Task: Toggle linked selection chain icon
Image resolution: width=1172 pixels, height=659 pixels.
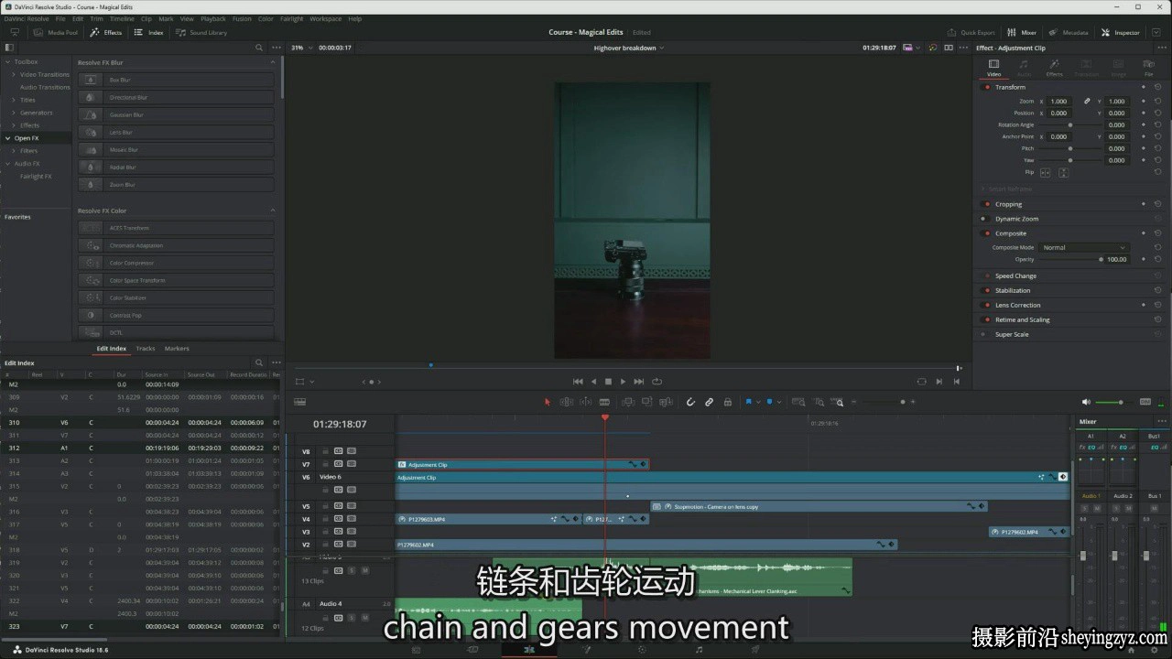Action: coord(709,402)
